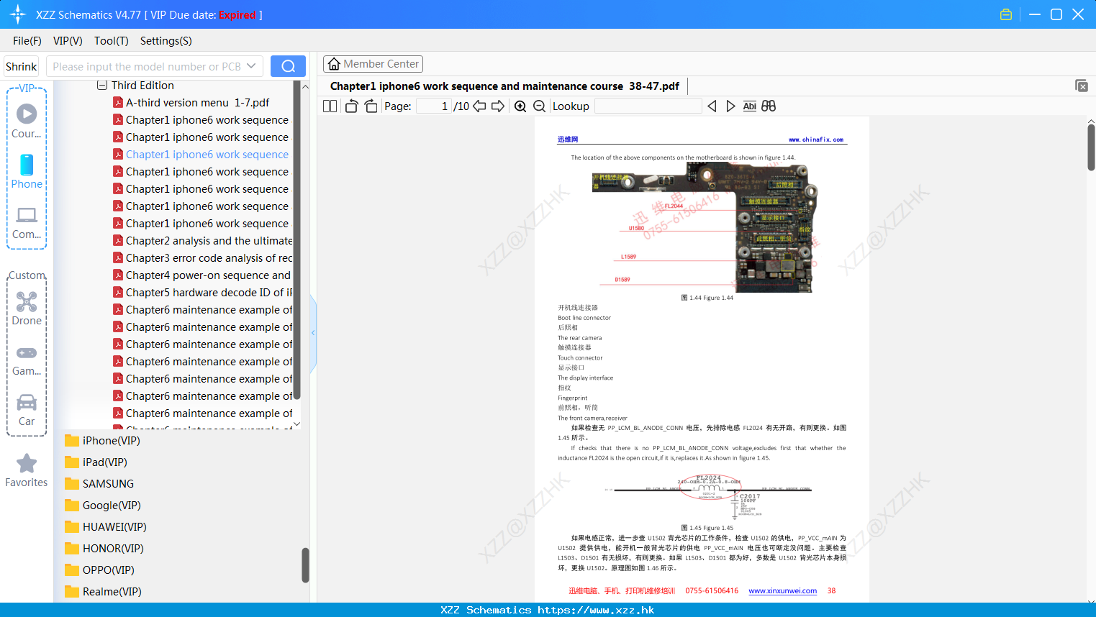
Task: Click the Member Center button
Action: [373, 64]
